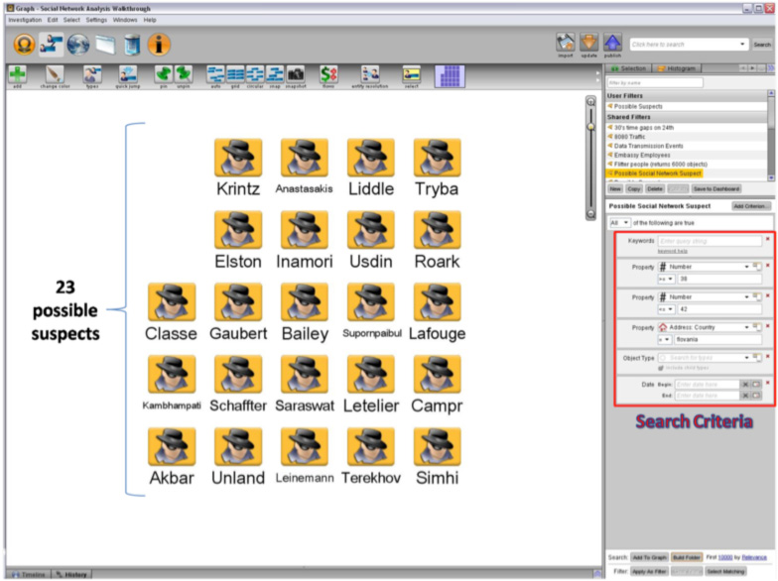Viewport: 778px width, 581px height.
Task: Click the Search button at top right
Action: click(x=762, y=44)
